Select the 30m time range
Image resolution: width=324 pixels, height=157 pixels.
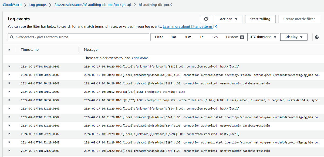[187, 37]
